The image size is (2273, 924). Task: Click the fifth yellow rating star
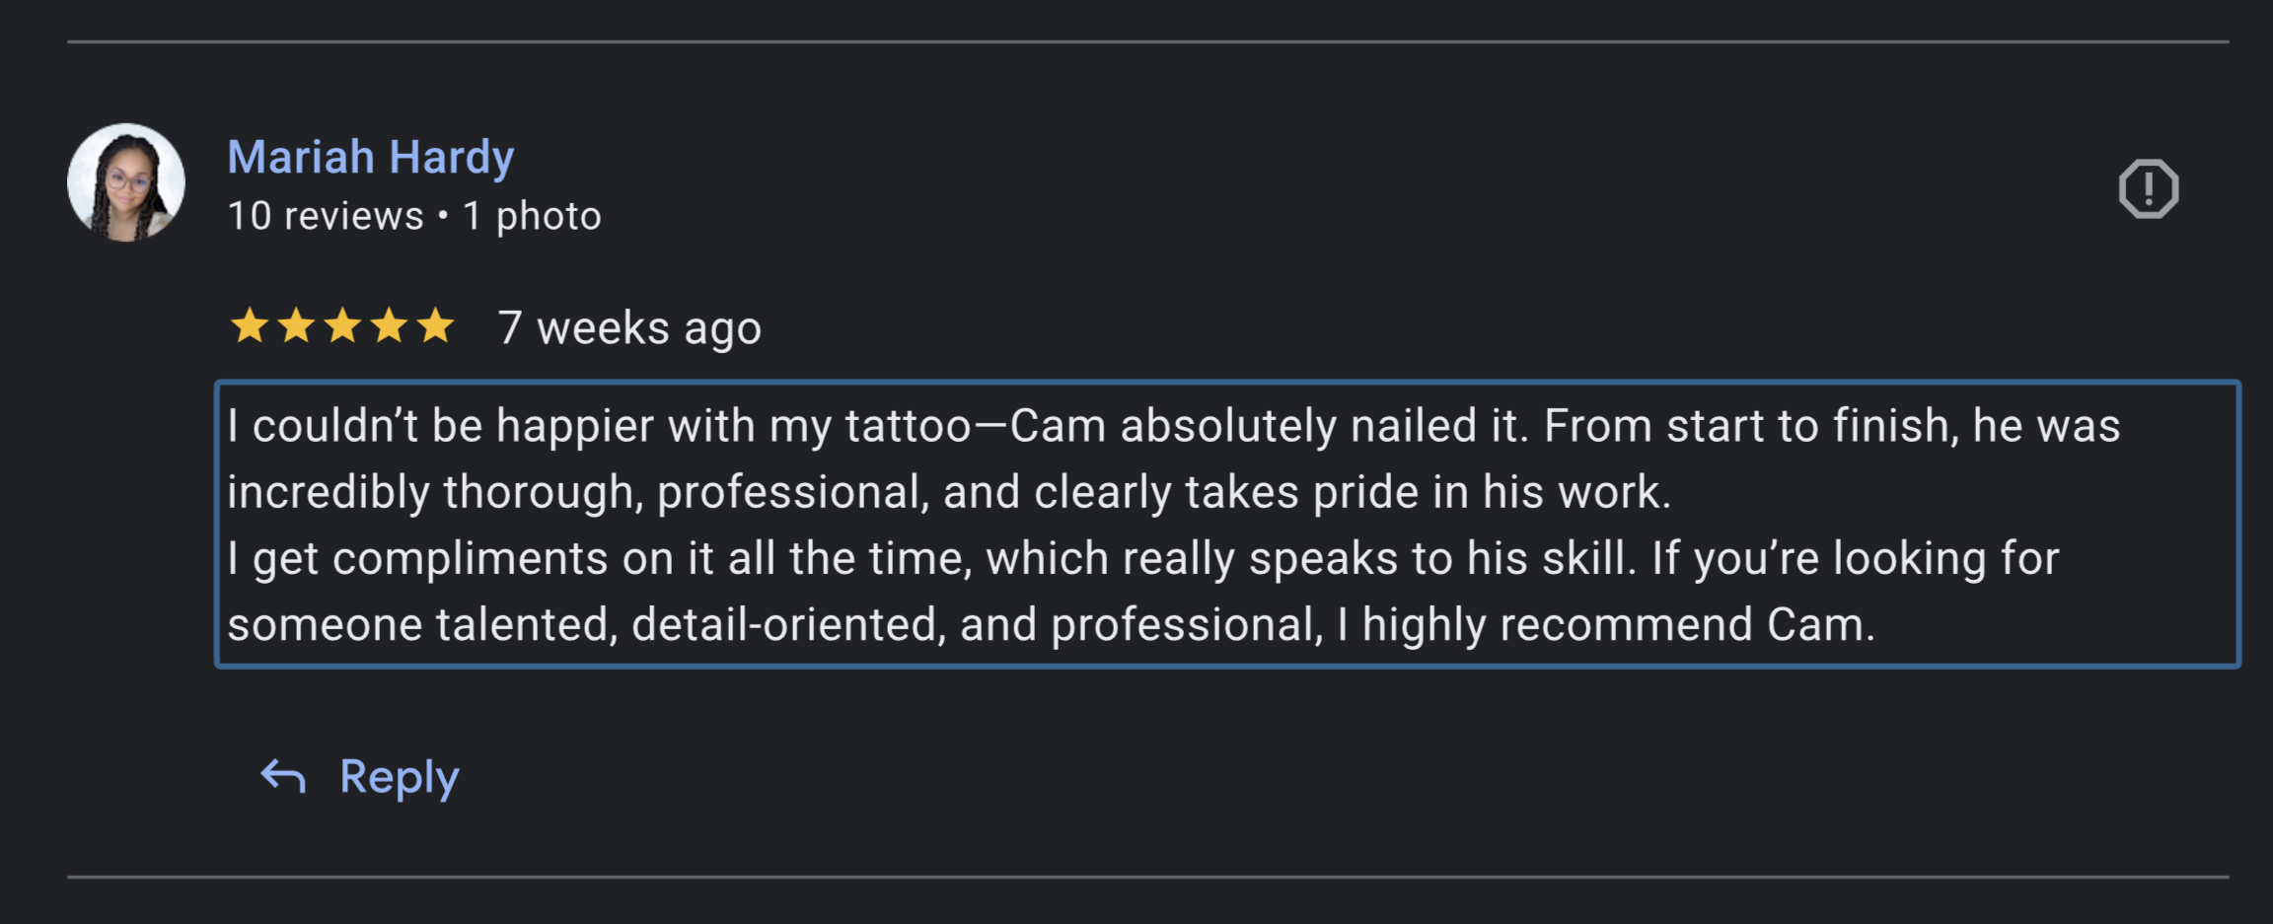coord(435,325)
